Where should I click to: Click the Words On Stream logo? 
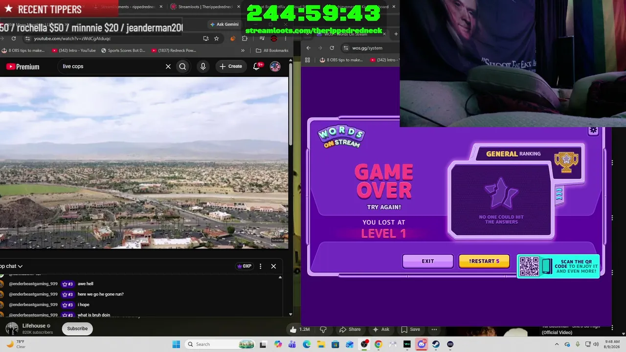coord(341,137)
